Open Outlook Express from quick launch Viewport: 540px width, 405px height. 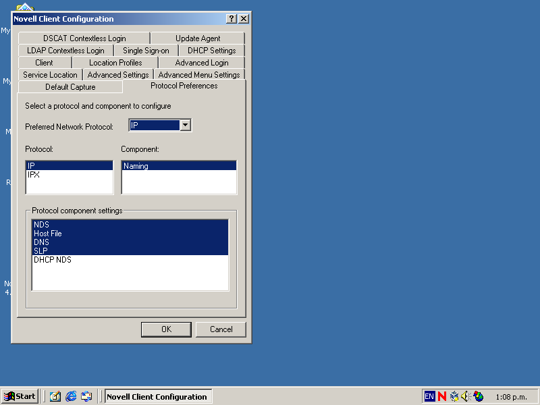(86, 396)
